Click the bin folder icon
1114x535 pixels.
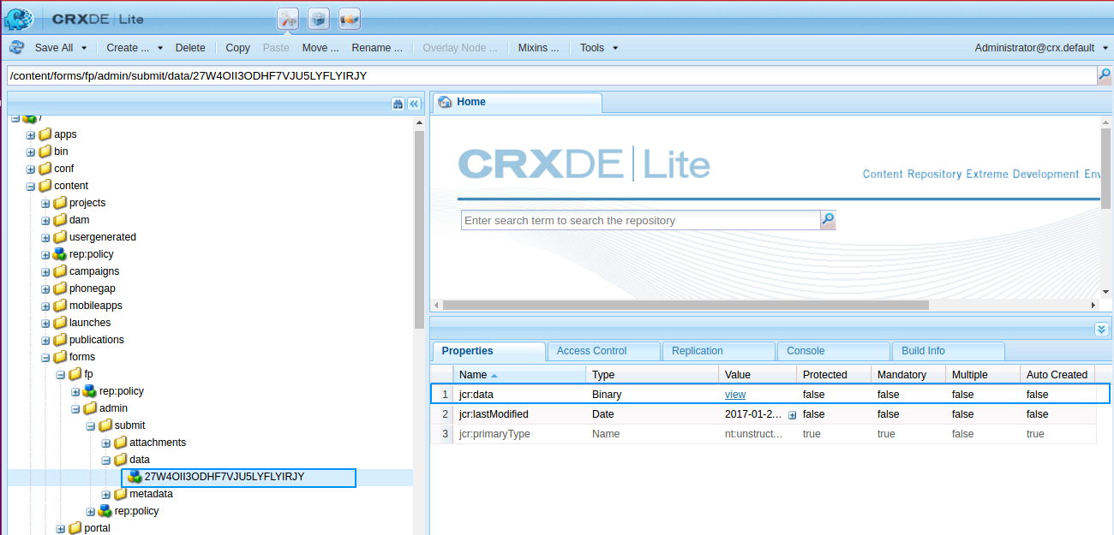[45, 152]
